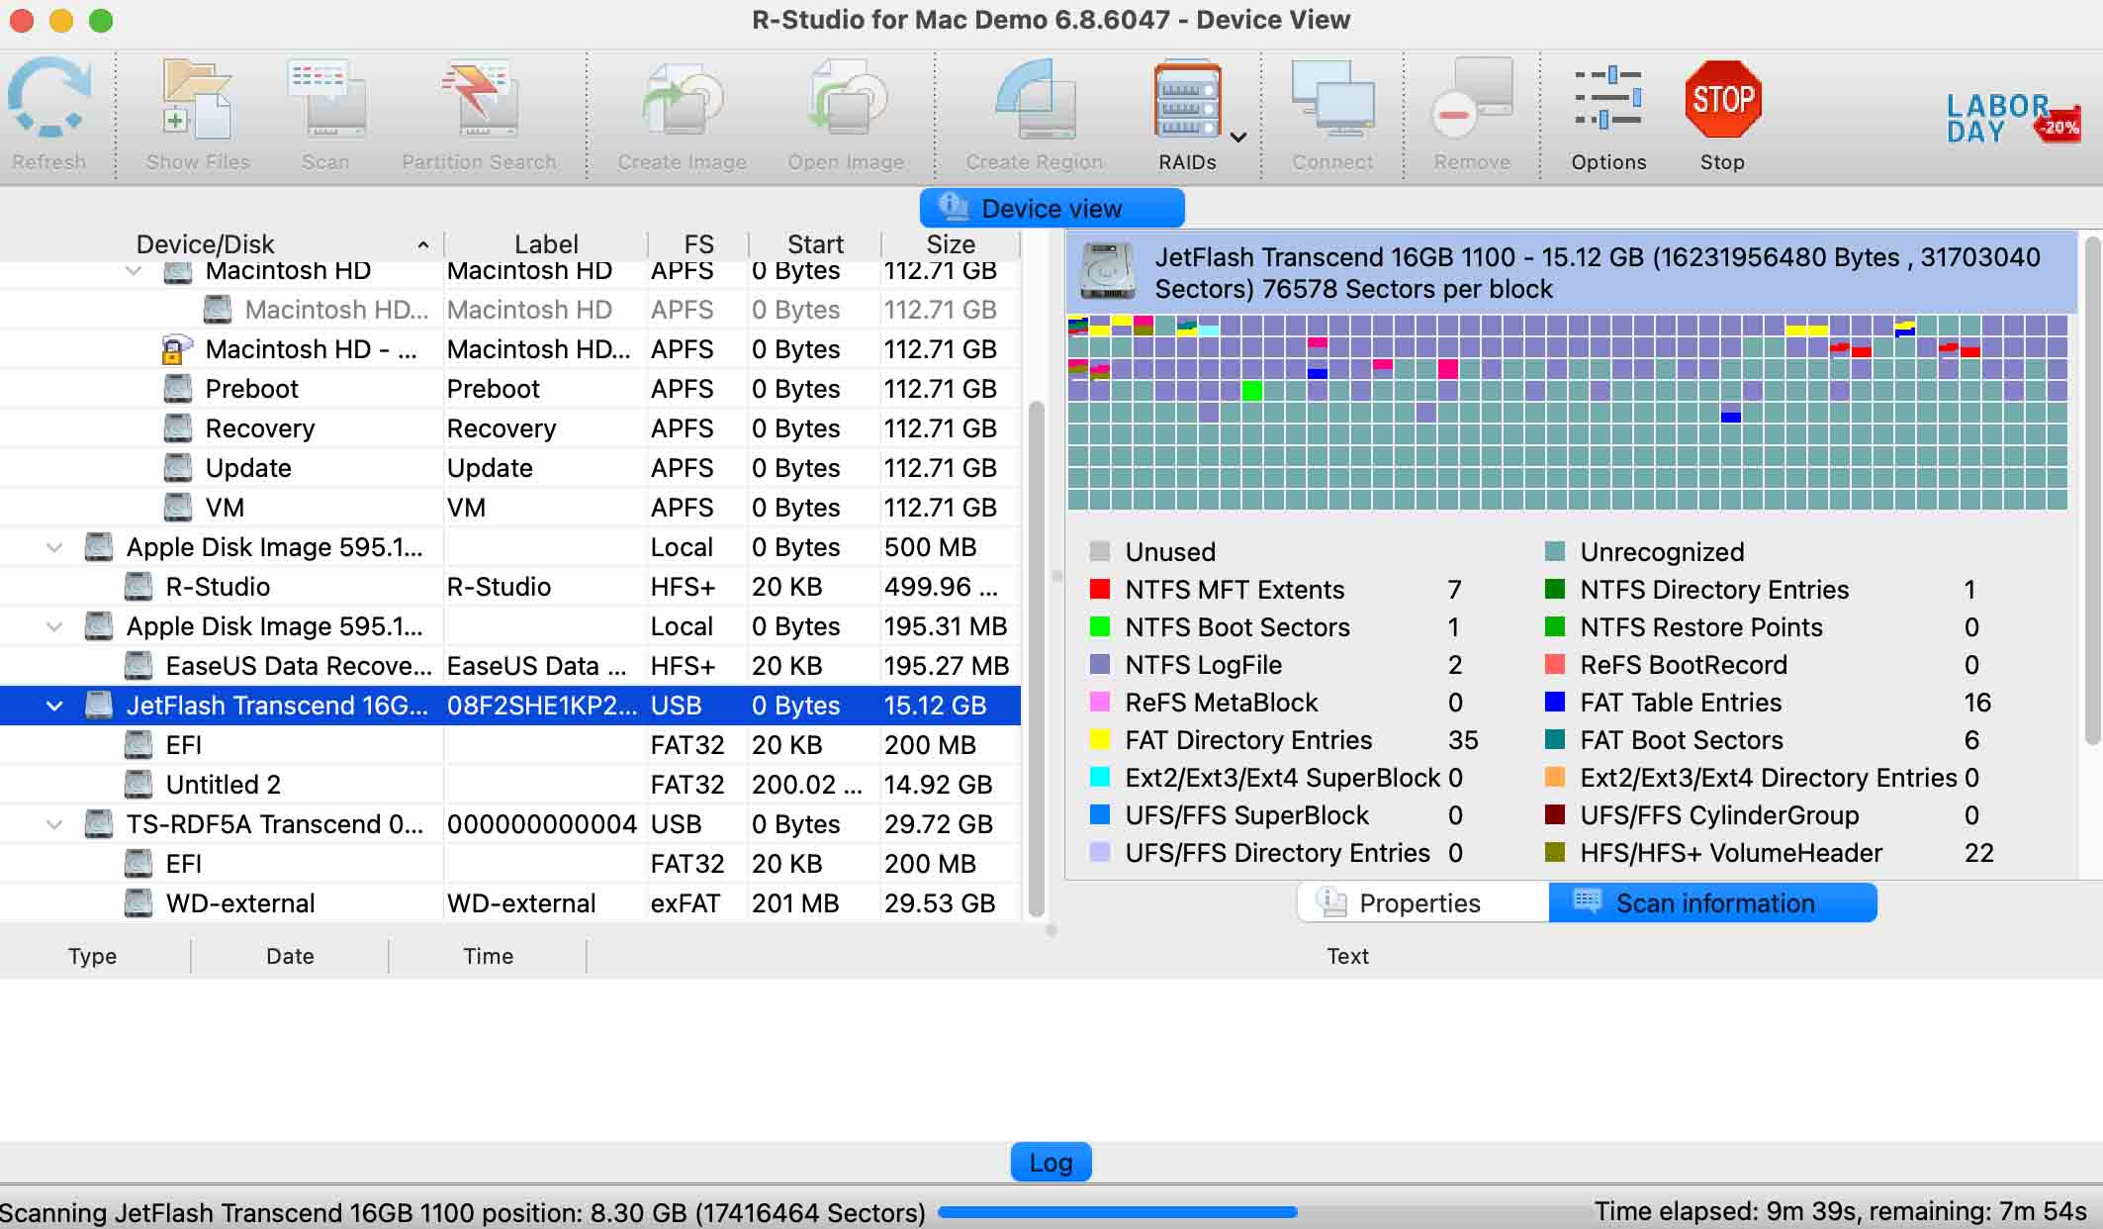The image size is (2103, 1229).
Task: Click the FS column header
Action: click(698, 244)
